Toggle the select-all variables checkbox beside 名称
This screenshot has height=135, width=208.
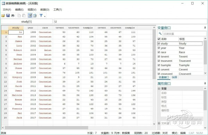click(159, 39)
